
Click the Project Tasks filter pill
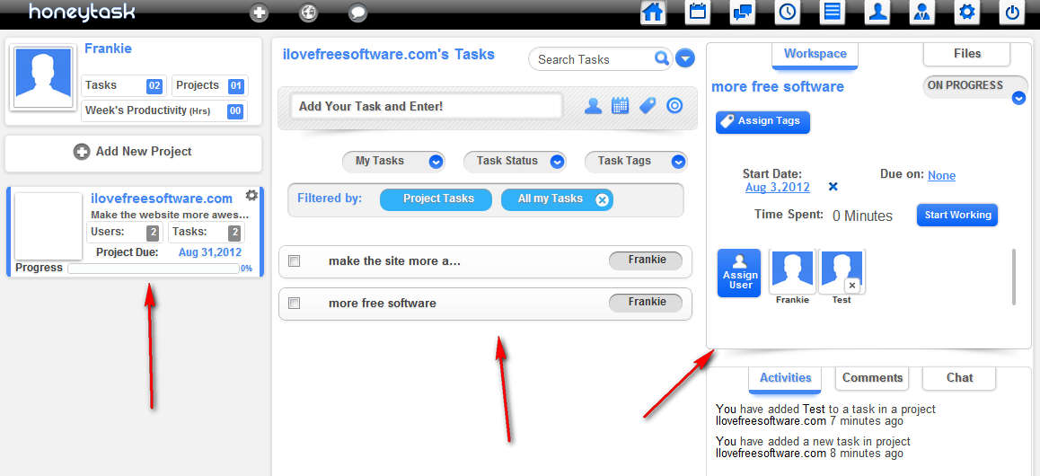coord(436,199)
